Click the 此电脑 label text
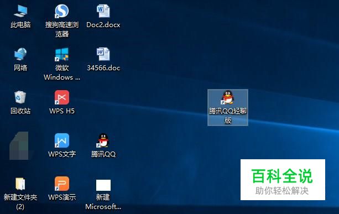Viewport: 339px width, 214px height. [20, 25]
